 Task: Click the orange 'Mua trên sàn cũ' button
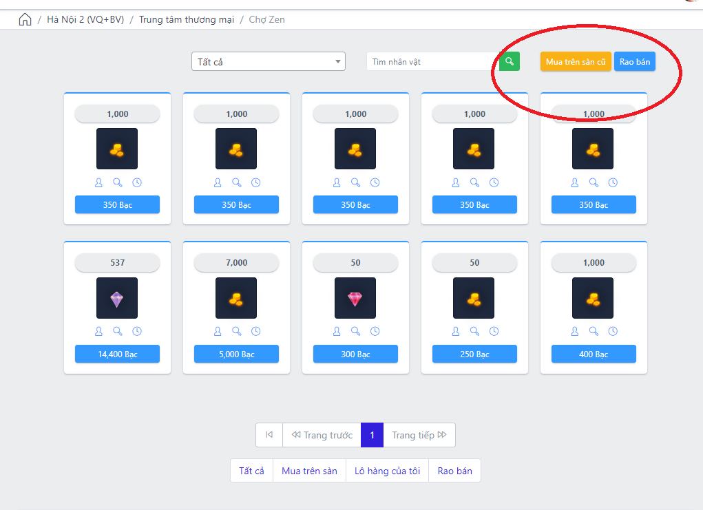(x=576, y=62)
